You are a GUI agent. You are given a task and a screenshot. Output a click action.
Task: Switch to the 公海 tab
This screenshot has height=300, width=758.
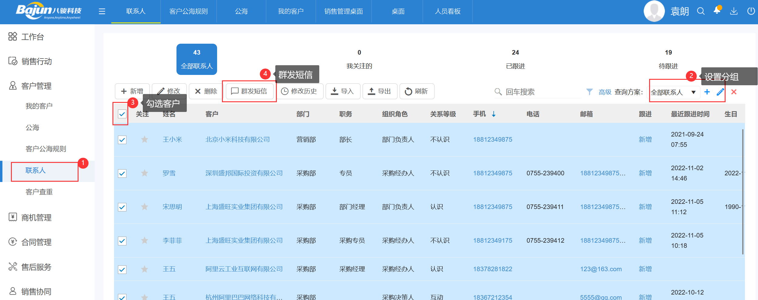[x=241, y=11]
